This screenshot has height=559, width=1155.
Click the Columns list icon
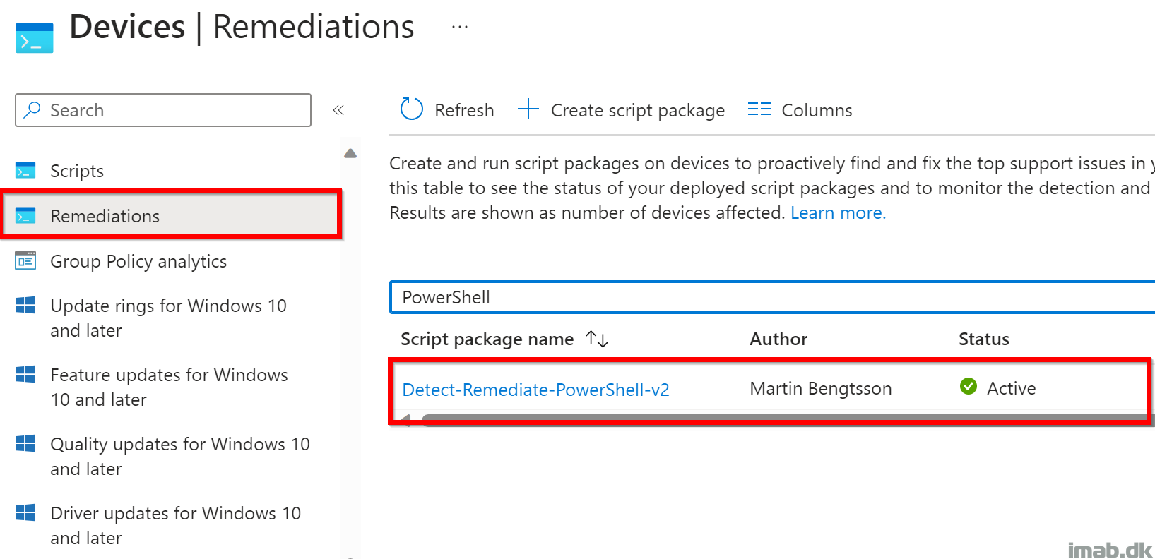click(x=759, y=109)
